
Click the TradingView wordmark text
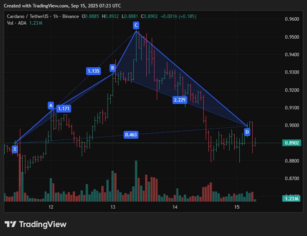pyautogui.click(x=43, y=224)
